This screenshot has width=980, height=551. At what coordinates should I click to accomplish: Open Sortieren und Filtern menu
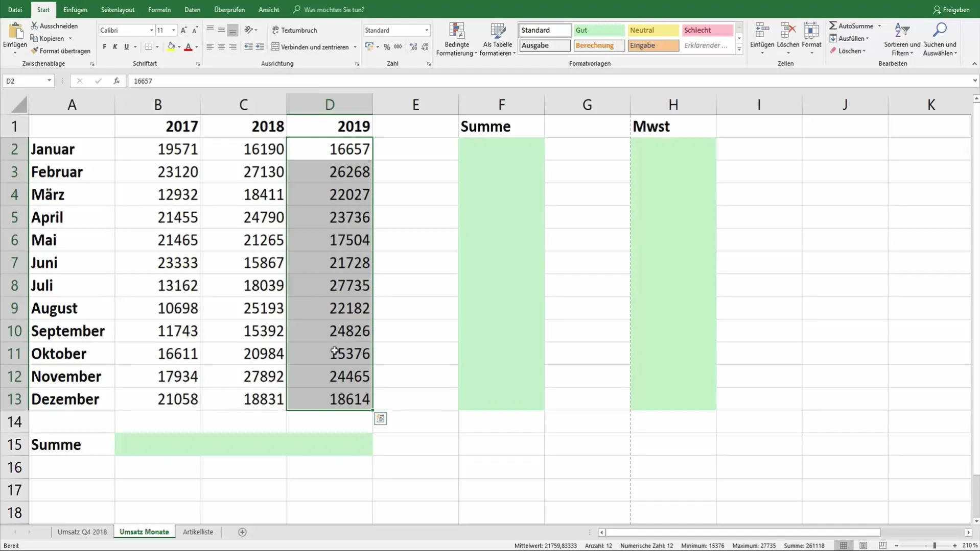point(902,39)
